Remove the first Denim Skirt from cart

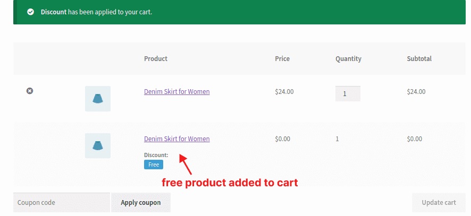coord(29,91)
